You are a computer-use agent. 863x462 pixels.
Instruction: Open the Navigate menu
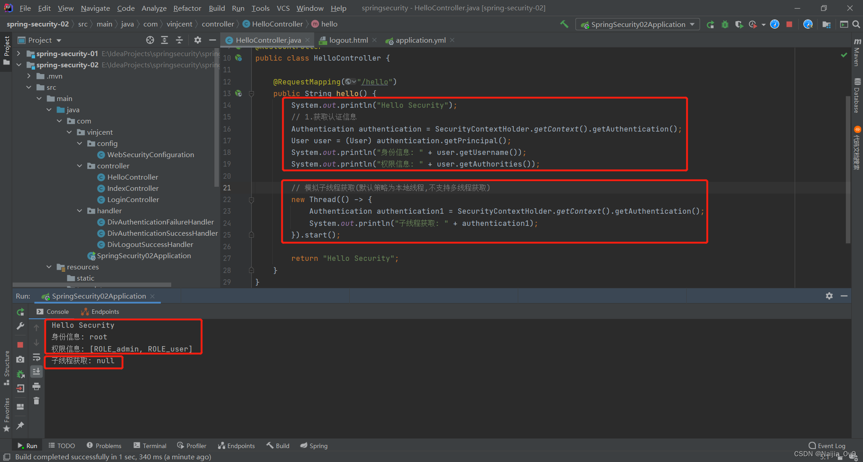pyautogui.click(x=95, y=8)
